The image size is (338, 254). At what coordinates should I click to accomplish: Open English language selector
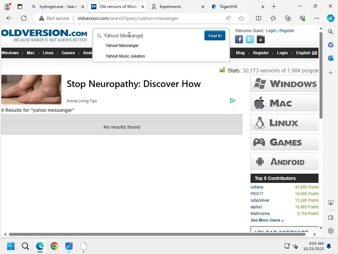tap(306, 53)
